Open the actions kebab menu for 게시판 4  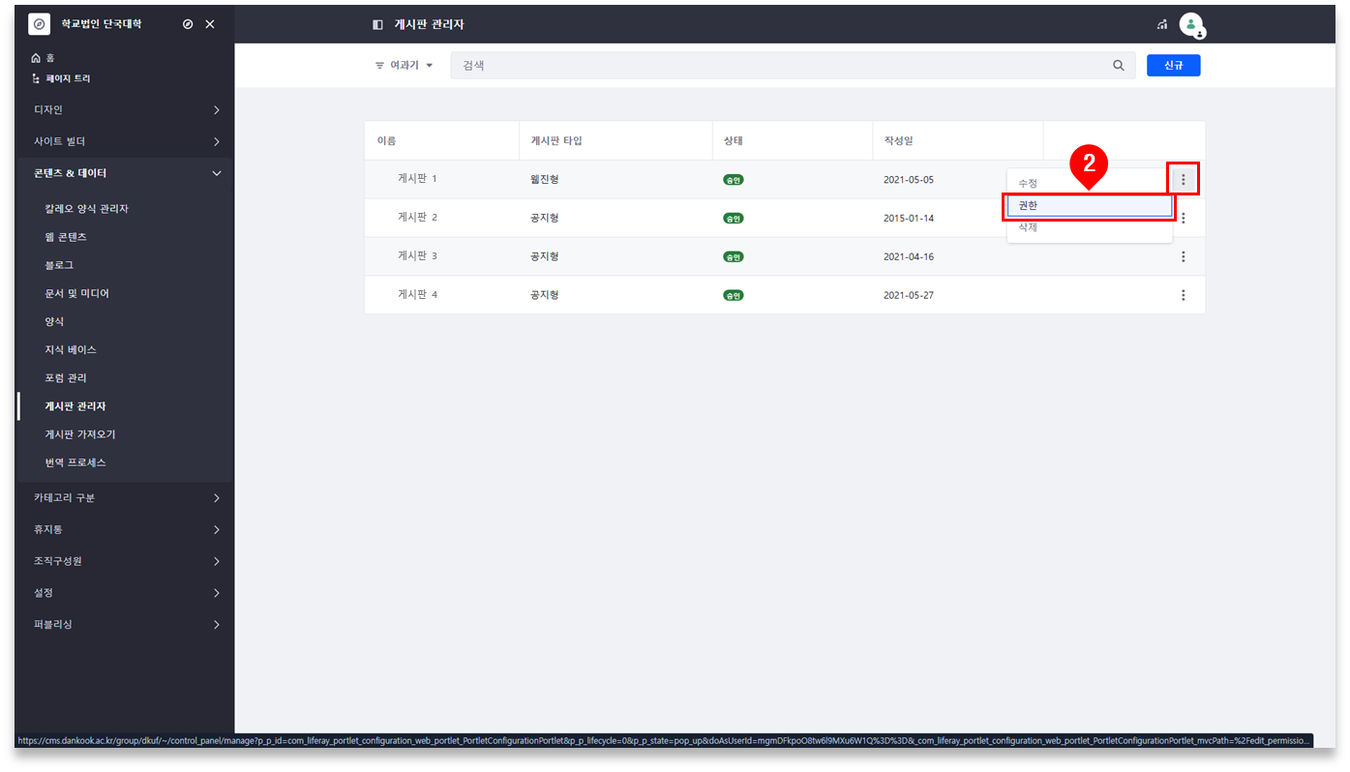click(x=1183, y=295)
